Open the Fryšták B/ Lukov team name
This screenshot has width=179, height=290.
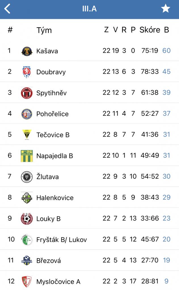pos(62,240)
